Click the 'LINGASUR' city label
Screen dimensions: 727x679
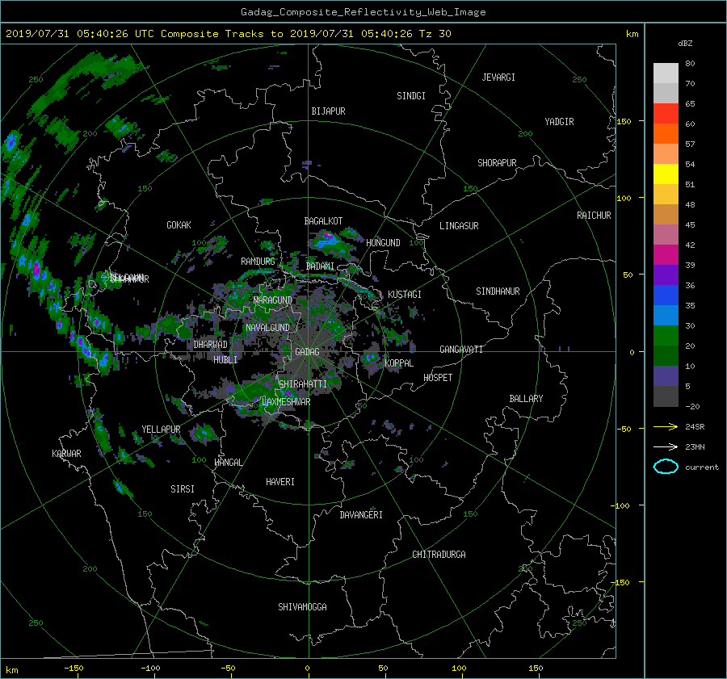(459, 226)
